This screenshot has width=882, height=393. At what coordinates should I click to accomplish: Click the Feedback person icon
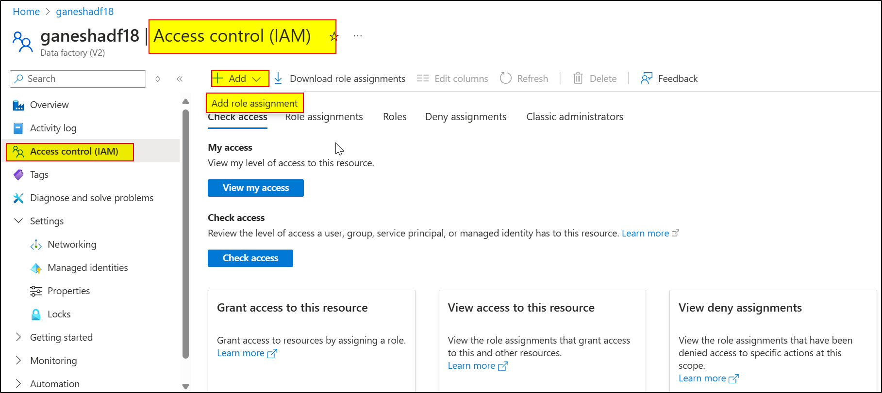point(647,79)
